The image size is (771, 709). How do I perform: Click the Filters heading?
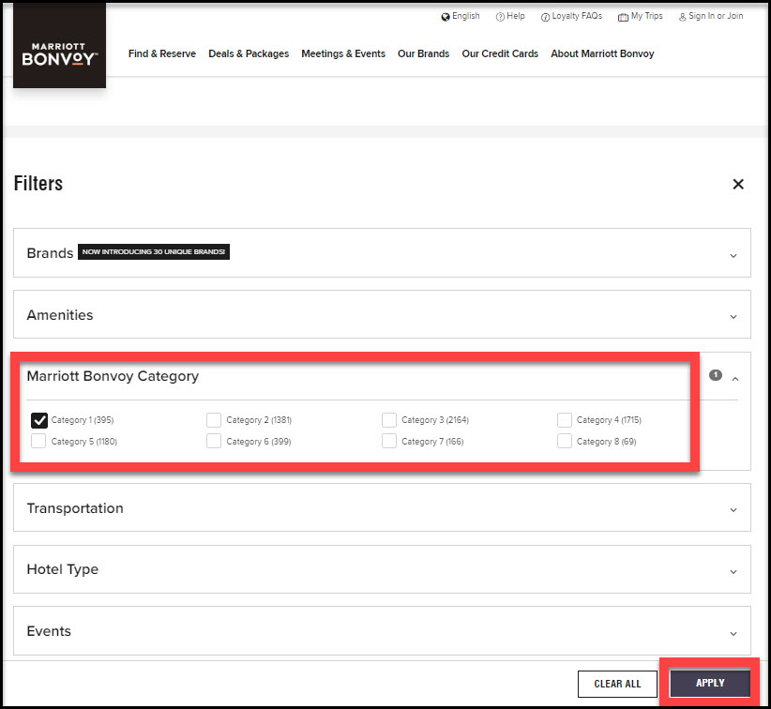coord(38,184)
